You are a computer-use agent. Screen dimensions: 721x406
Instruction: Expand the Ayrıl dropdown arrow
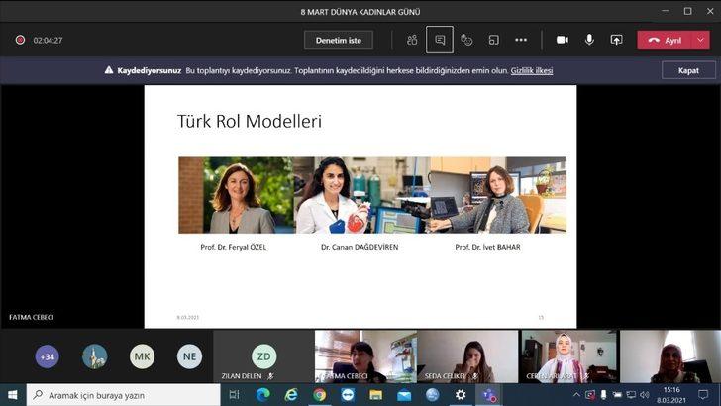[701, 40]
